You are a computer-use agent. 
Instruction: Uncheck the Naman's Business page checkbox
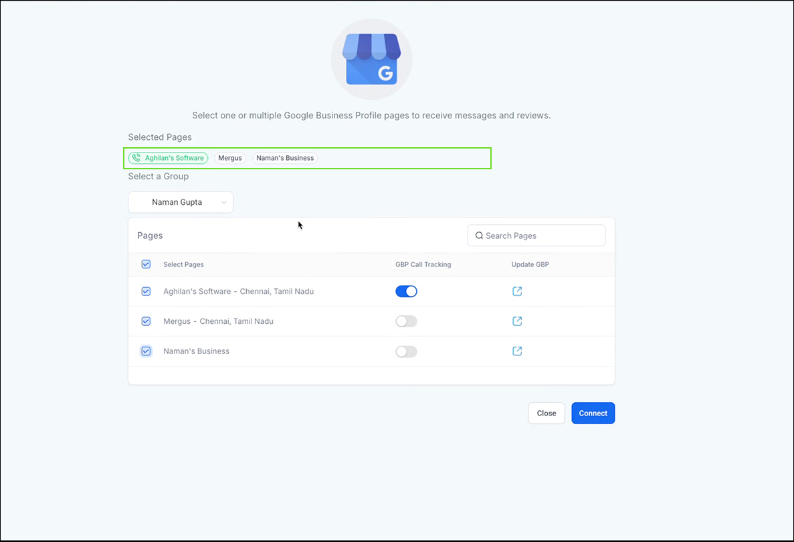(x=146, y=351)
